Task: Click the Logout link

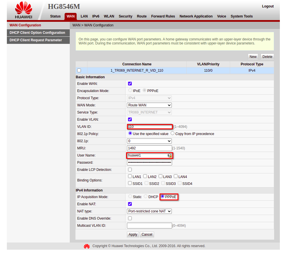Action: point(268,6)
